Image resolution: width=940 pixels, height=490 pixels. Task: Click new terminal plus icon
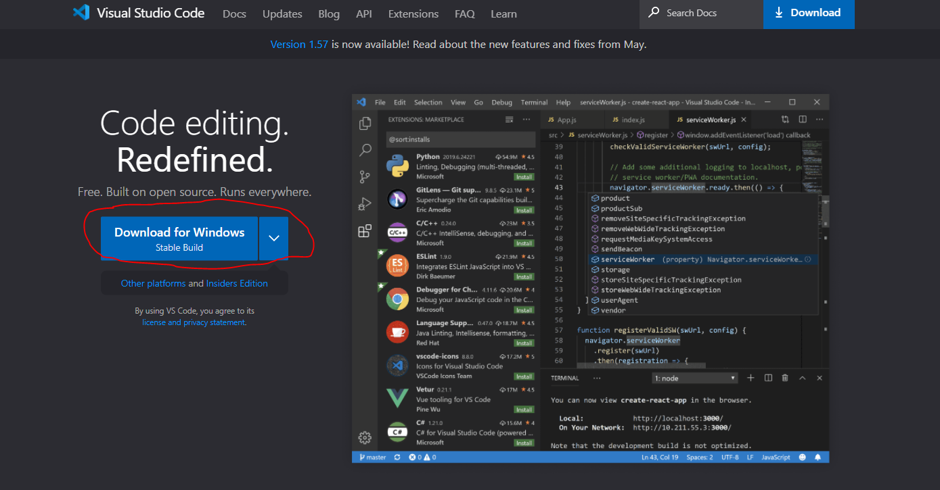[751, 378]
